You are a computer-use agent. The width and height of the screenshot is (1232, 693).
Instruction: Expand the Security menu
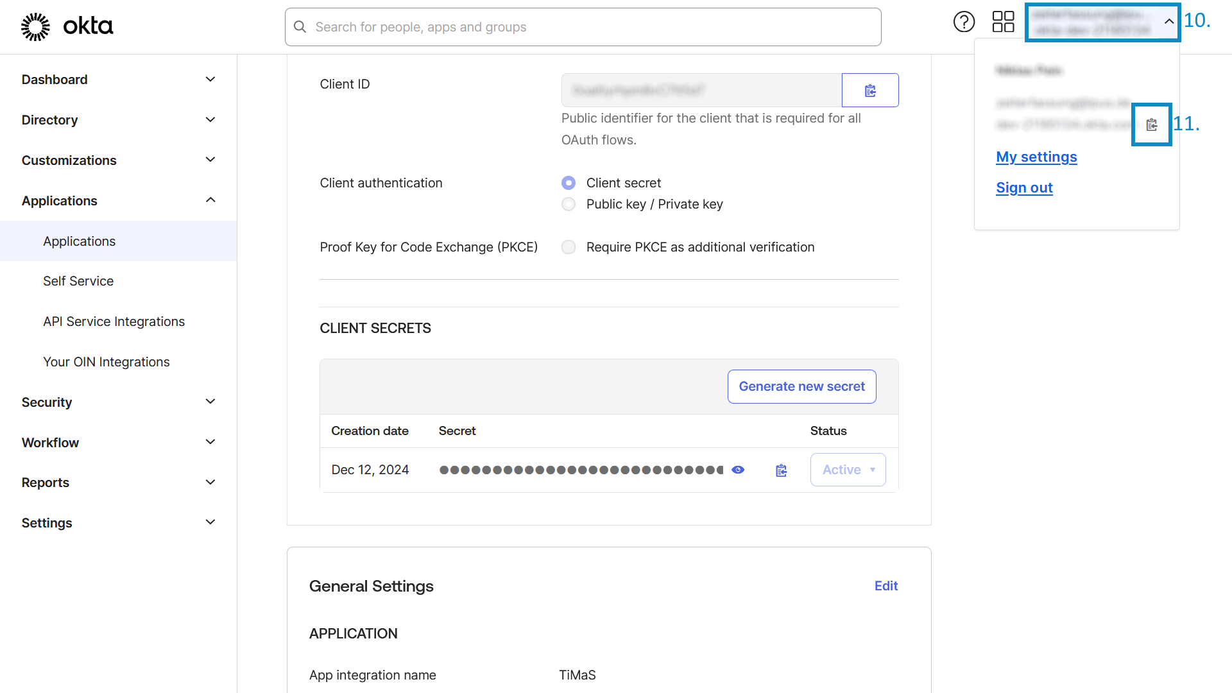click(x=119, y=402)
